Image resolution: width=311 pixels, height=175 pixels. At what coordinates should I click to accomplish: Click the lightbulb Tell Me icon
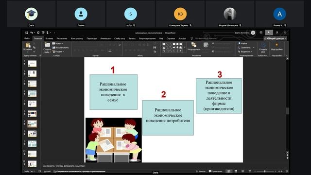[x=191, y=38]
